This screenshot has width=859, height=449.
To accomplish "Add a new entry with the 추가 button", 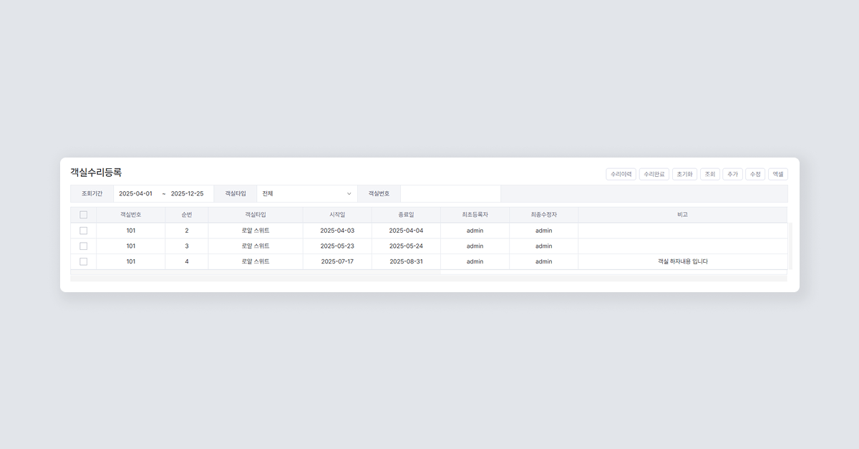I will pyautogui.click(x=732, y=174).
